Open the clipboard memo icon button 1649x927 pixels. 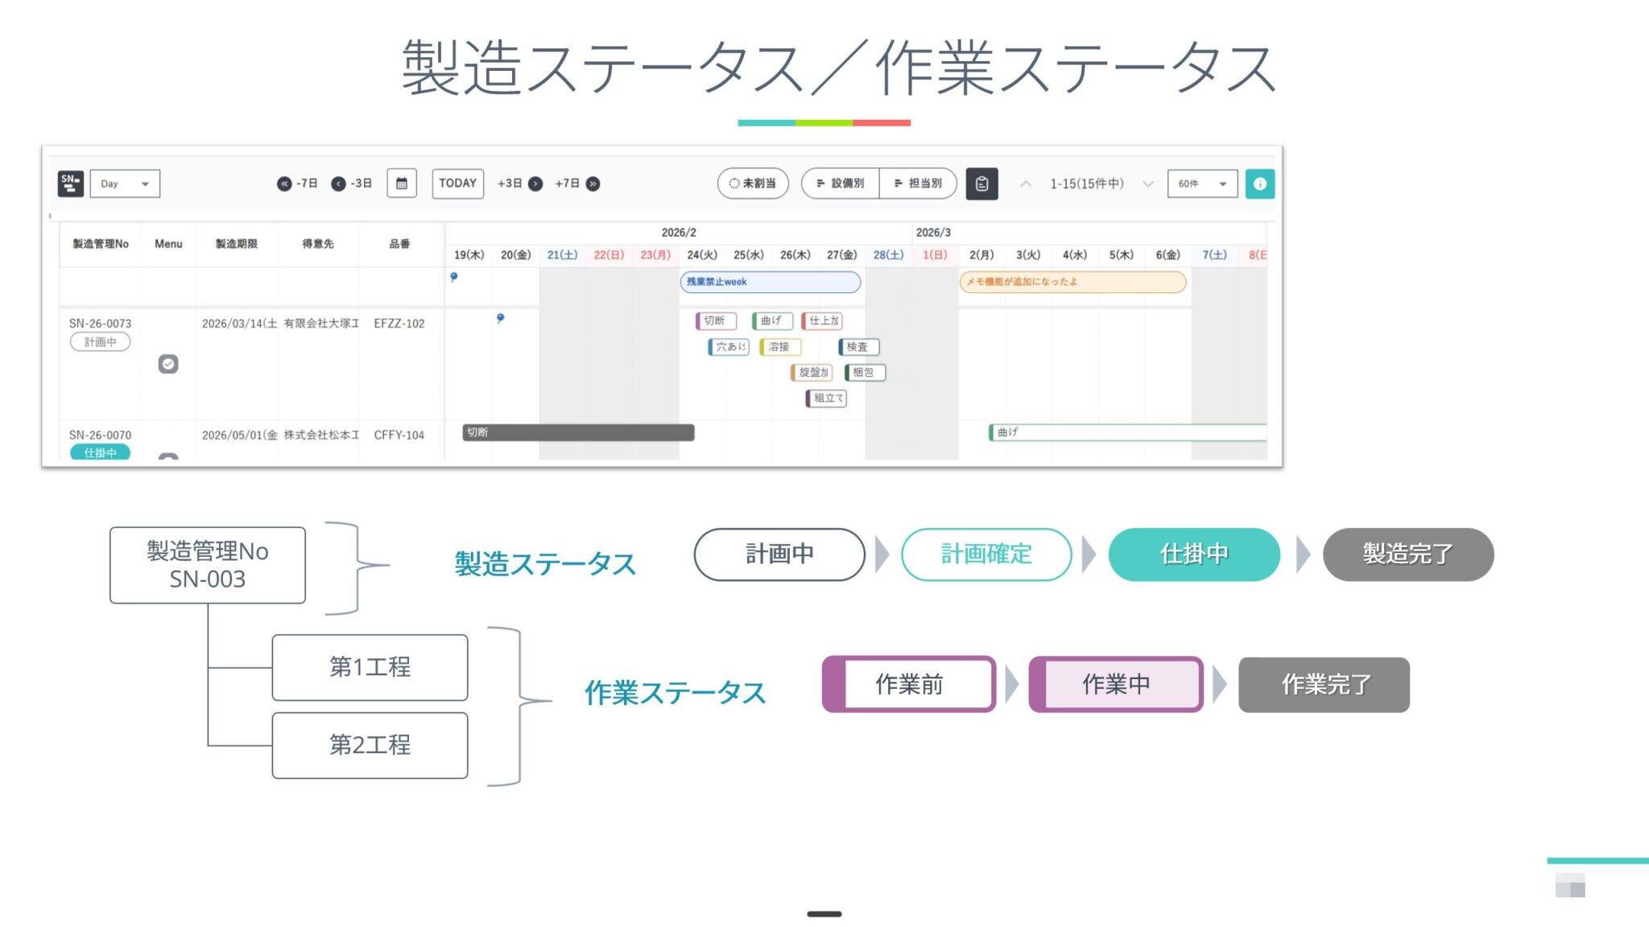coord(982,183)
